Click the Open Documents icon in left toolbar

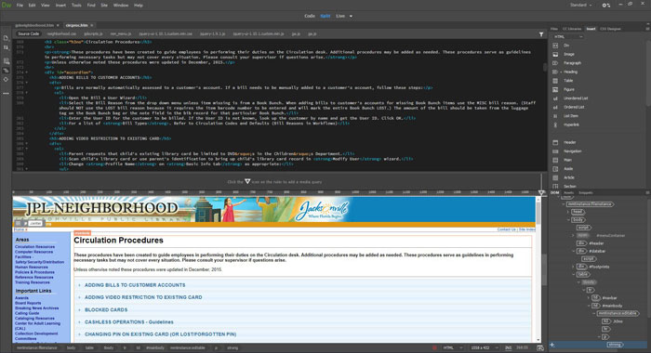6,38
